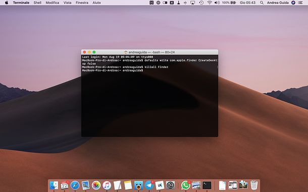308x192 pixels.
Task: Open the AirPlay display menu icon
Action: pos(193,3)
